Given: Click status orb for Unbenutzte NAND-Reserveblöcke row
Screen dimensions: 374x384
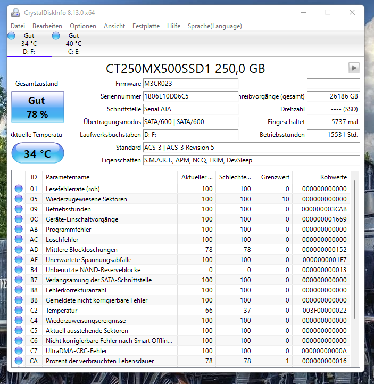Looking at the screenshot, I should pos(19,269).
